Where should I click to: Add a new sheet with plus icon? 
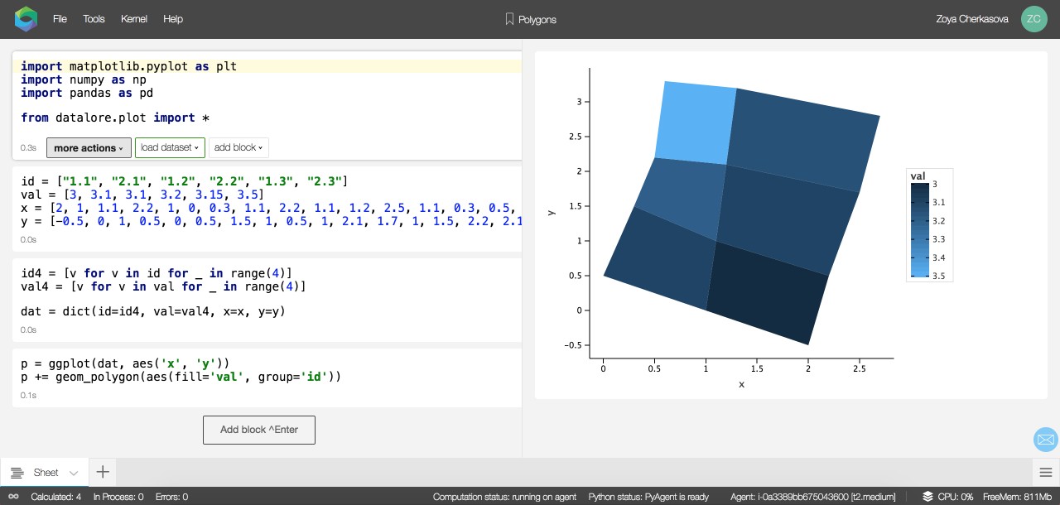[103, 472]
